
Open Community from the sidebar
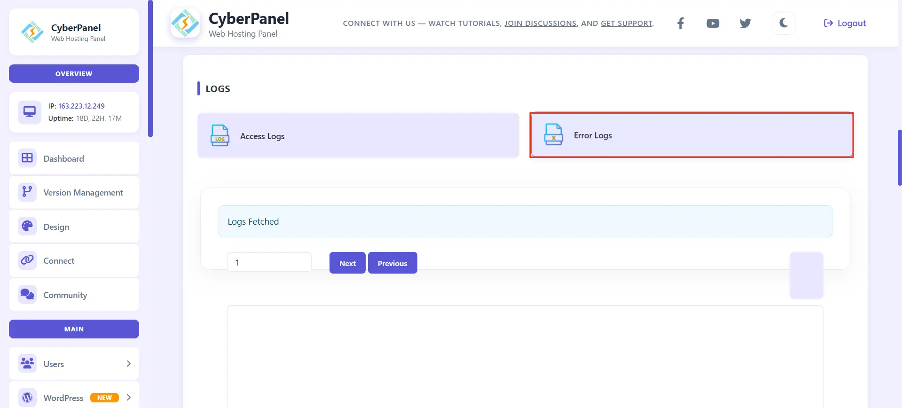click(x=74, y=295)
